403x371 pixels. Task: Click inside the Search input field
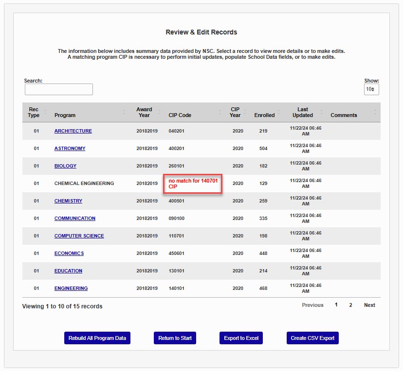tap(58, 89)
